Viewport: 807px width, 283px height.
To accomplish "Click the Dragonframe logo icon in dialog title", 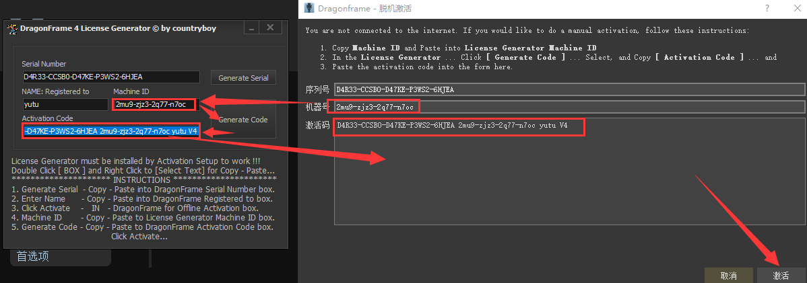I will coord(310,8).
